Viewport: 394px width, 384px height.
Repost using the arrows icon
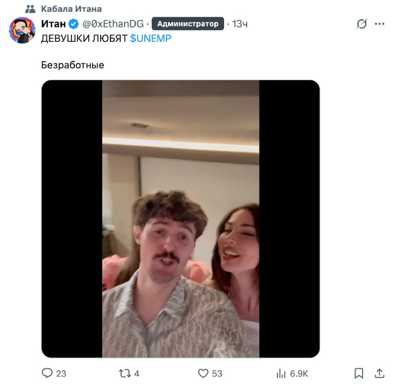click(125, 373)
